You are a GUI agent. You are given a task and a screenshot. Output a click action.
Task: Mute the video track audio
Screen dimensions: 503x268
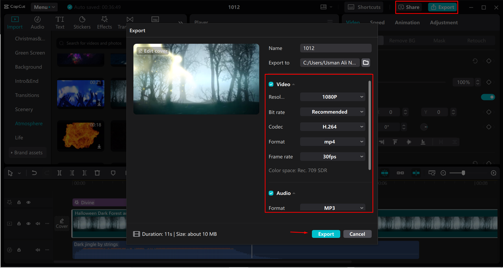38,224
